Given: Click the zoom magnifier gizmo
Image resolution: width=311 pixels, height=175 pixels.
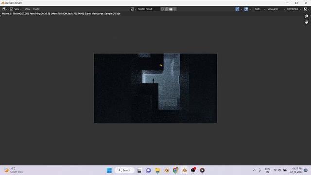Looking at the screenshot, I should tap(306, 16).
